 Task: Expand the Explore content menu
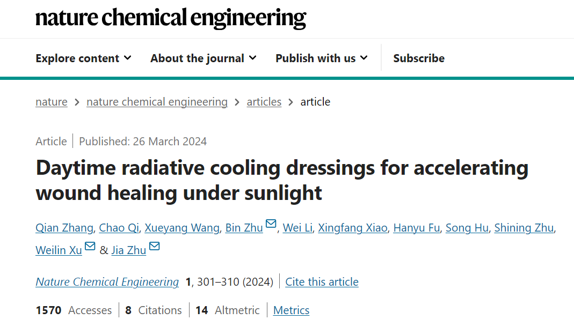click(x=83, y=58)
